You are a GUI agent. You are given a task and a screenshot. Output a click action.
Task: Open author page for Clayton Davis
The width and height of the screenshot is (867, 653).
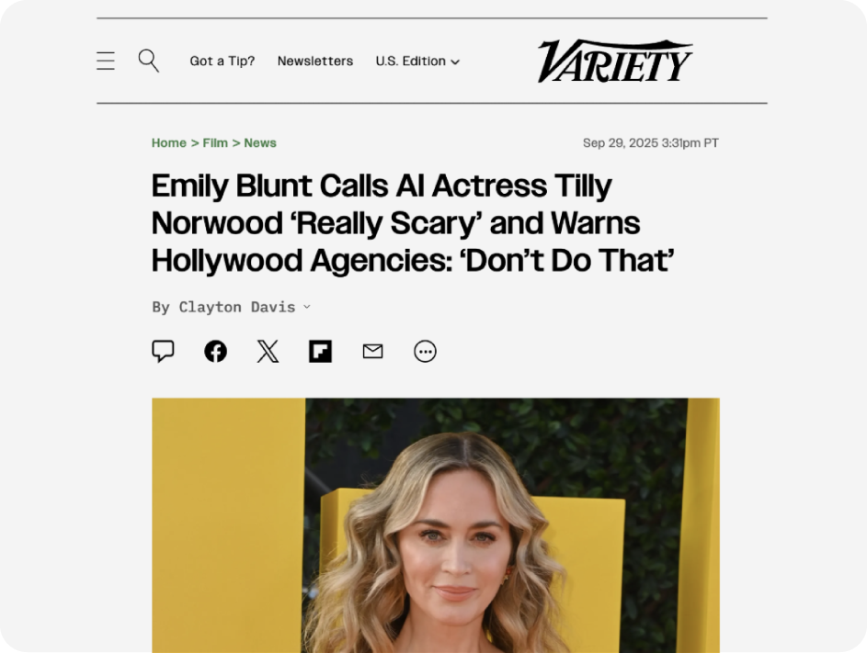point(236,307)
